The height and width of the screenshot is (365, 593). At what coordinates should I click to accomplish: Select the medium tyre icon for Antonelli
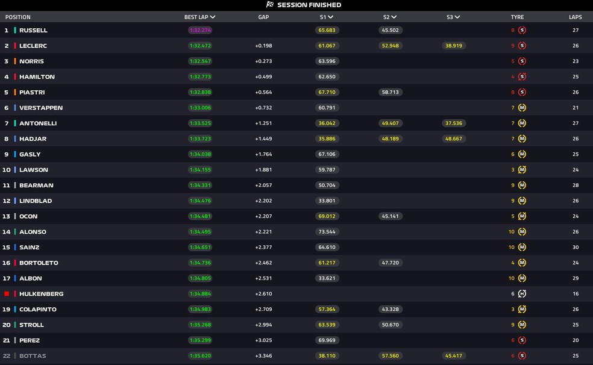tap(522, 123)
